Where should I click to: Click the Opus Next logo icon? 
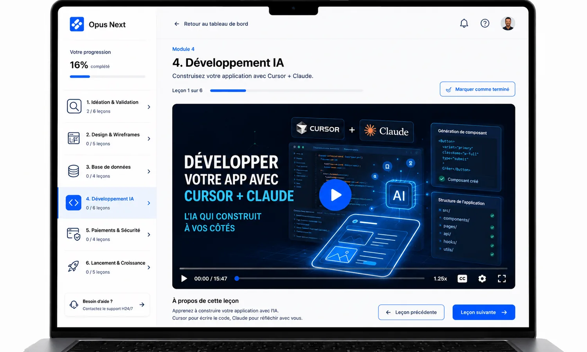click(x=77, y=24)
